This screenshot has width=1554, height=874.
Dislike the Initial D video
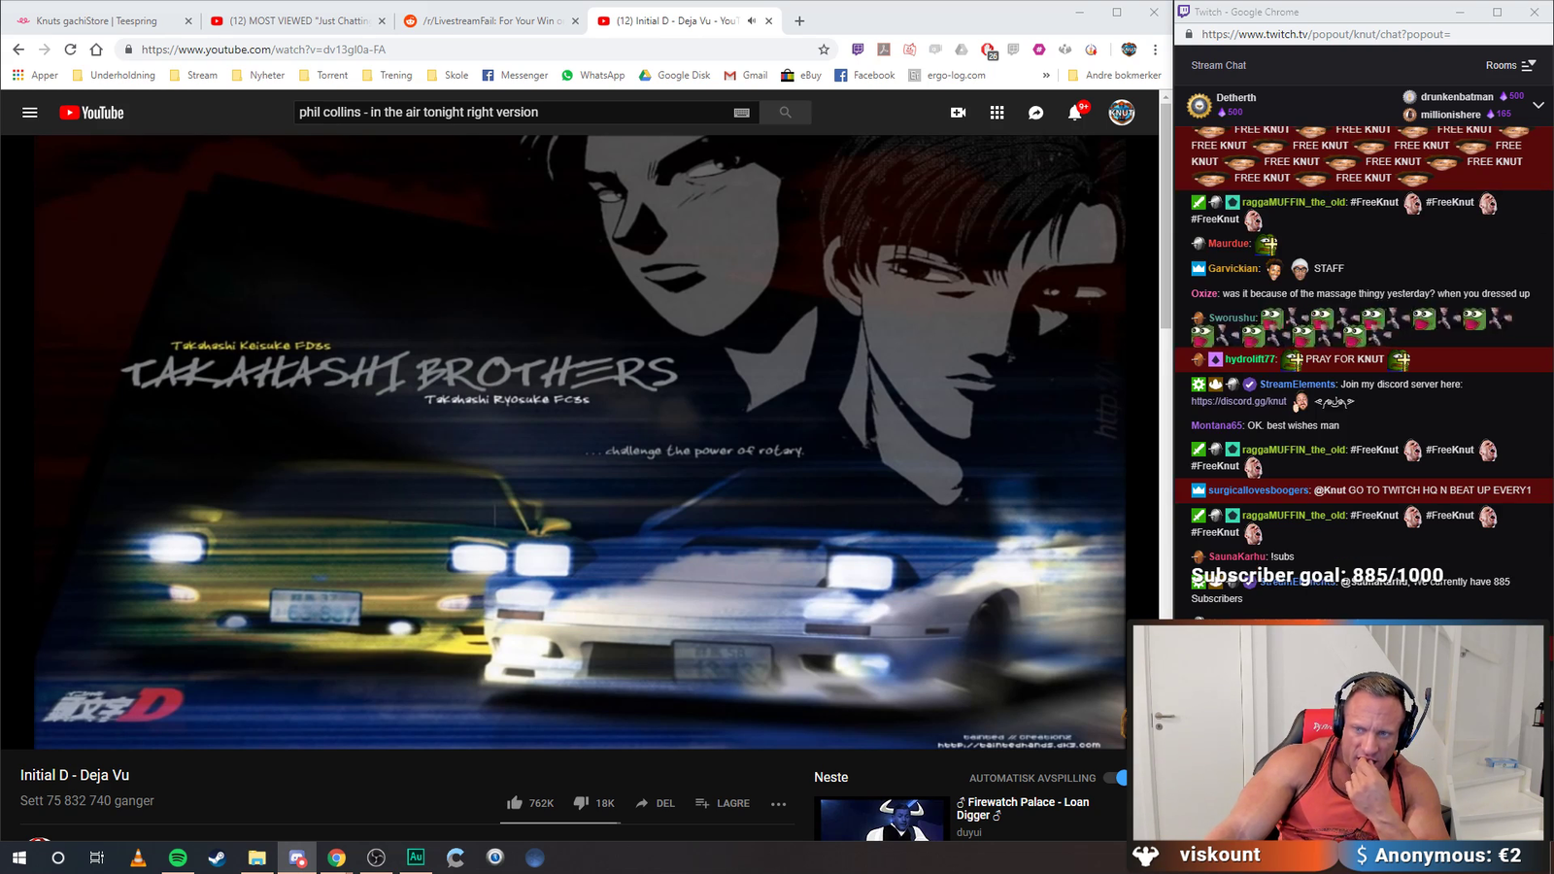(593, 803)
